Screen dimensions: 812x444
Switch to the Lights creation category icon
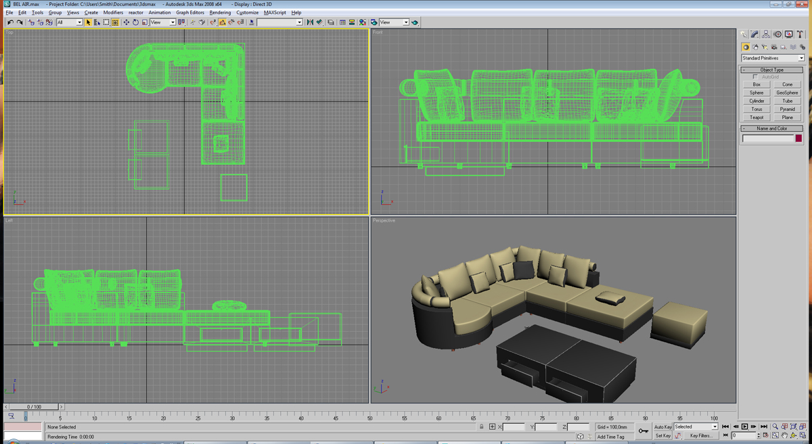[765, 47]
